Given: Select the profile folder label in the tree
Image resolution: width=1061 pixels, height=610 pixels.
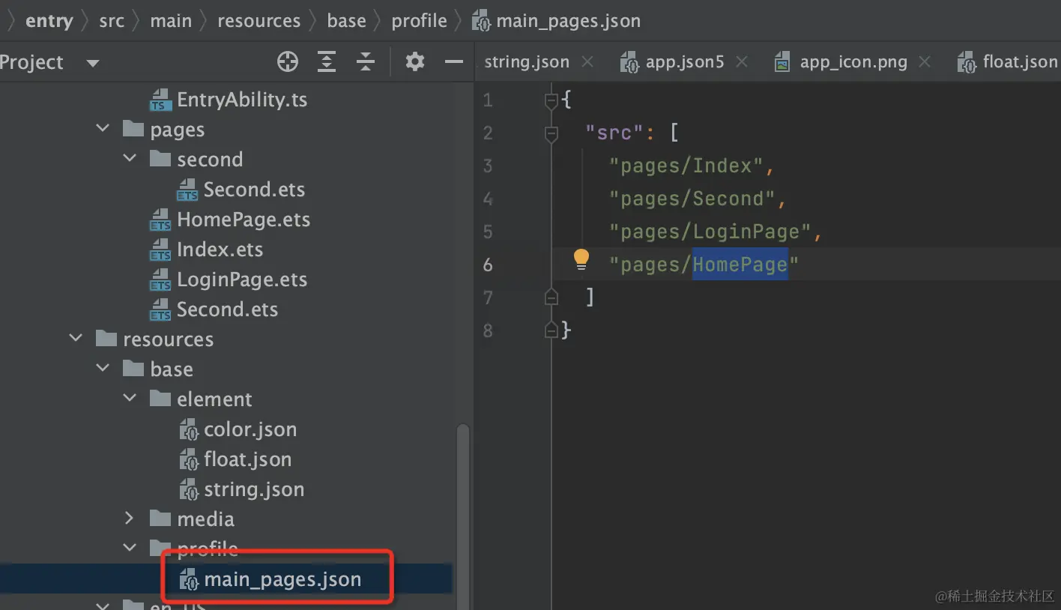Looking at the screenshot, I should click(208, 549).
